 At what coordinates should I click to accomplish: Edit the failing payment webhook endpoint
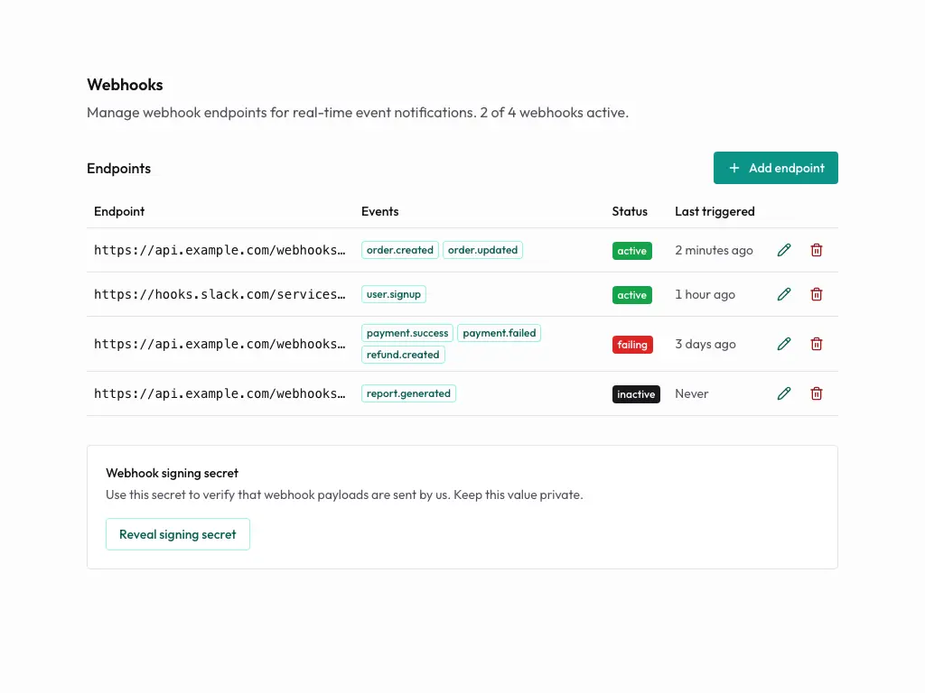click(x=783, y=344)
